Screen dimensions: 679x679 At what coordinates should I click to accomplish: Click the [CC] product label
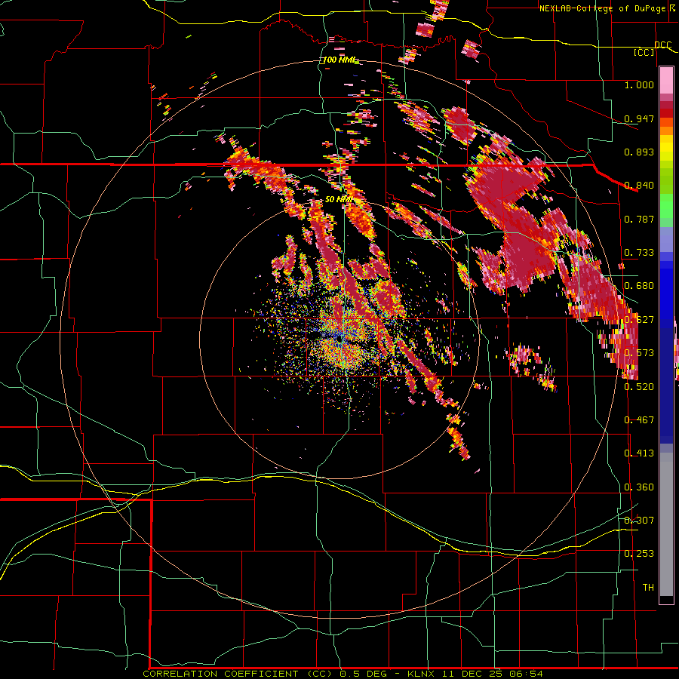644,52
